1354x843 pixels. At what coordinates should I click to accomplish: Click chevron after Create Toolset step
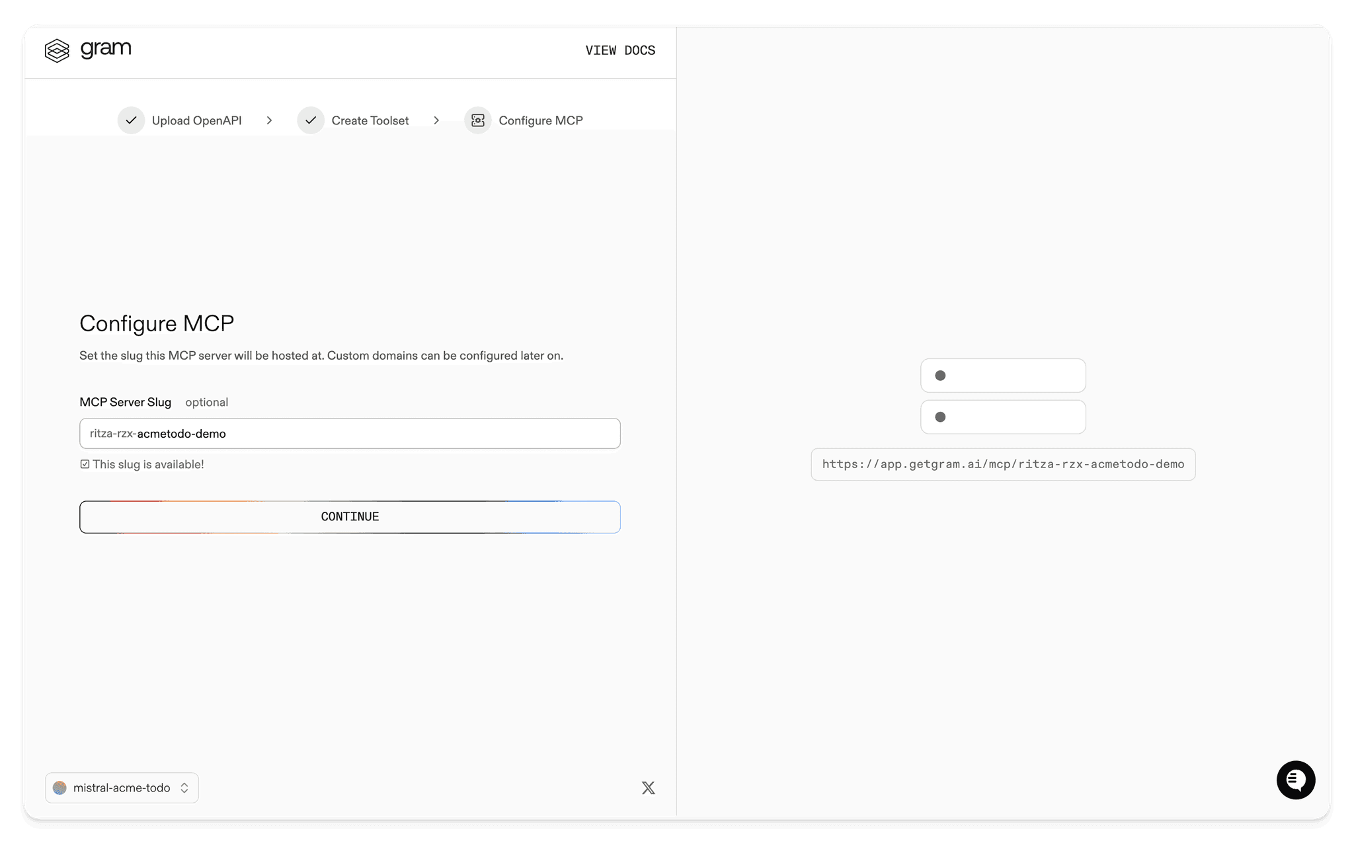(x=436, y=120)
